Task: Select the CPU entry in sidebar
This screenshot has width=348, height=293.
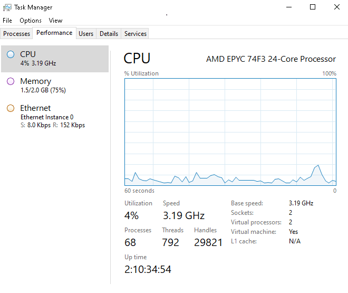Action: click(x=55, y=58)
